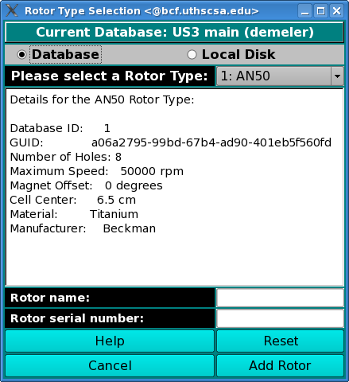Maximize the Rotor Type Selection window
The image size is (349, 382).
tap(320, 11)
